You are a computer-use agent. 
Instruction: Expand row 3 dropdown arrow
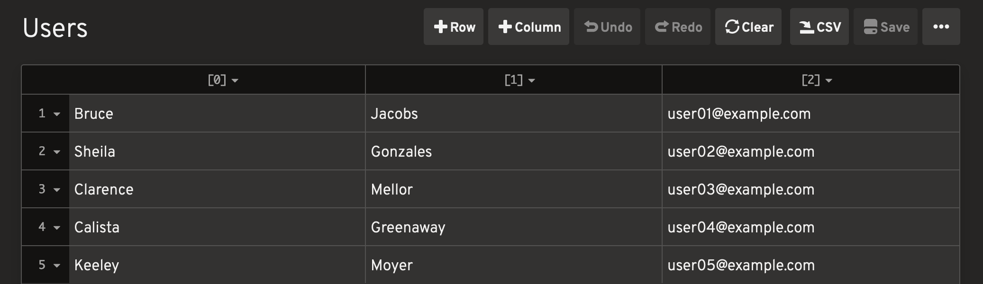click(57, 190)
